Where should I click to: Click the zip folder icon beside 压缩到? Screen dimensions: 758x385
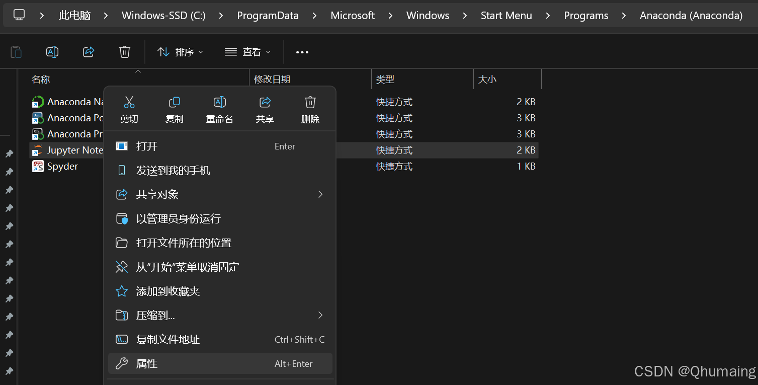pos(122,315)
